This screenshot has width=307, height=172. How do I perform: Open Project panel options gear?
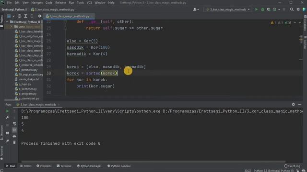[40, 16]
